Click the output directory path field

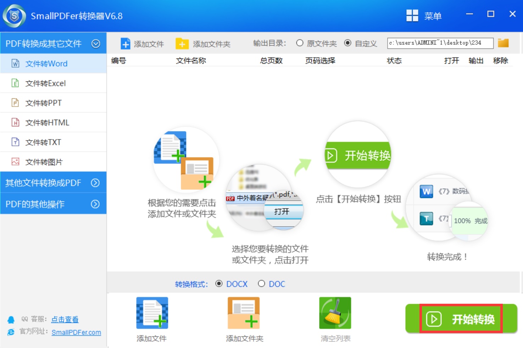(x=440, y=43)
